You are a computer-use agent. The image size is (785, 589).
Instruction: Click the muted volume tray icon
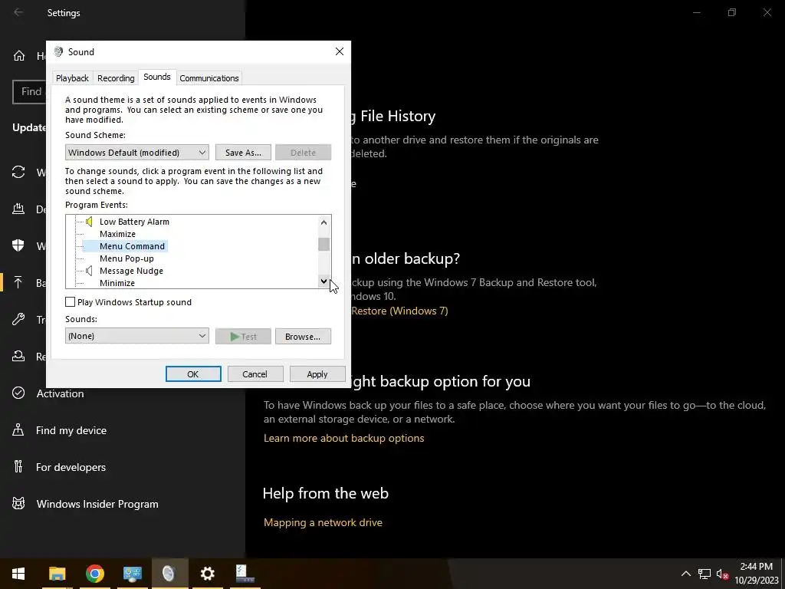722,574
